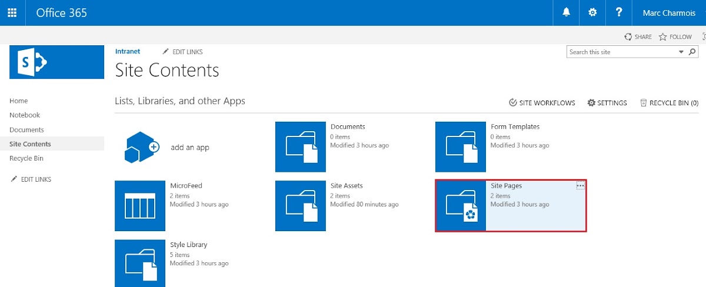This screenshot has height=287, width=706.
Task: Open the Form Templates title link
Action: click(515, 126)
